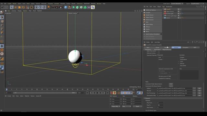This screenshot has width=207, height=116.
Task: Open the Create menu
Action: tap(9, 4)
